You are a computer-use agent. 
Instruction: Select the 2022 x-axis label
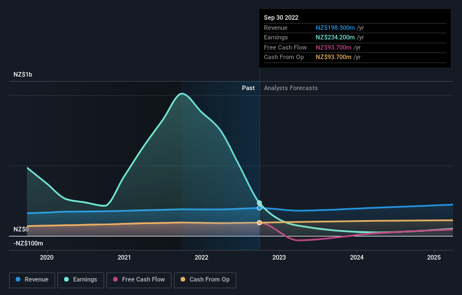click(201, 257)
